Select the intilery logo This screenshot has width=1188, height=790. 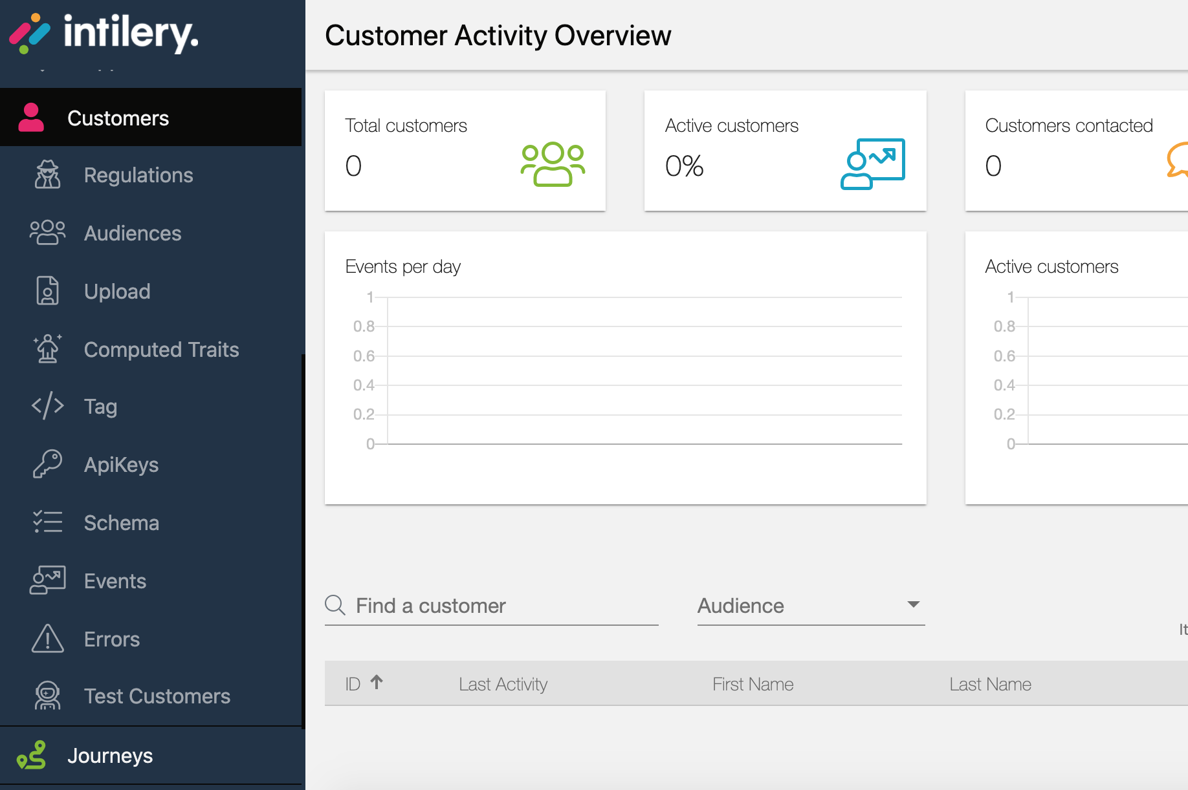tap(104, 34)
